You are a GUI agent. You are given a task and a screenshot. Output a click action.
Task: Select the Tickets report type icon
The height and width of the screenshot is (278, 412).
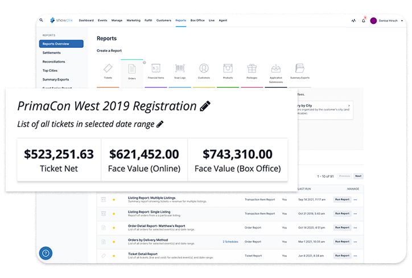tap(108, 70)
